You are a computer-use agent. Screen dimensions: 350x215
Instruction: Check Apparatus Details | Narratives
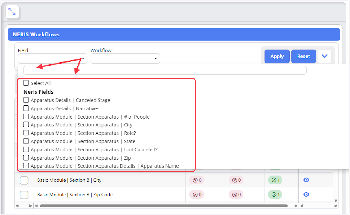click(x=26, y=108)
